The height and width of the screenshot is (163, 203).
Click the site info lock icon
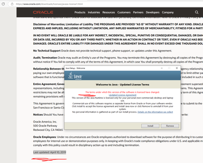pyautogui.click(x=12, y=4)
